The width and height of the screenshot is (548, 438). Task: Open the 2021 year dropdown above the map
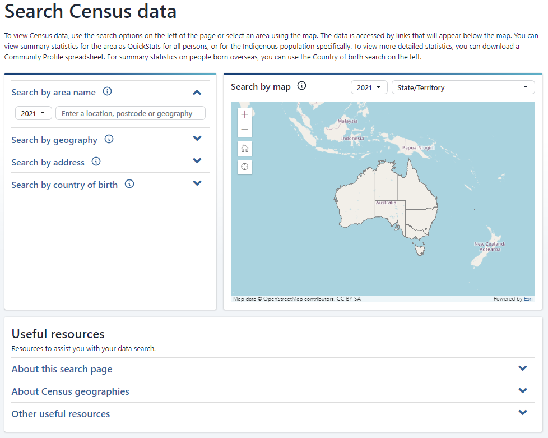pyautogui.click(x=369, y=87)
